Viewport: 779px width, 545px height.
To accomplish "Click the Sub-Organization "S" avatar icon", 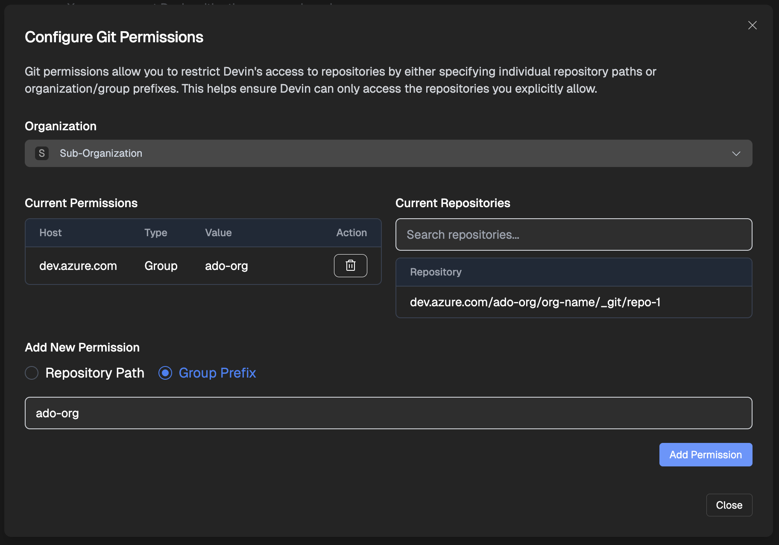I will click(42, 153).
